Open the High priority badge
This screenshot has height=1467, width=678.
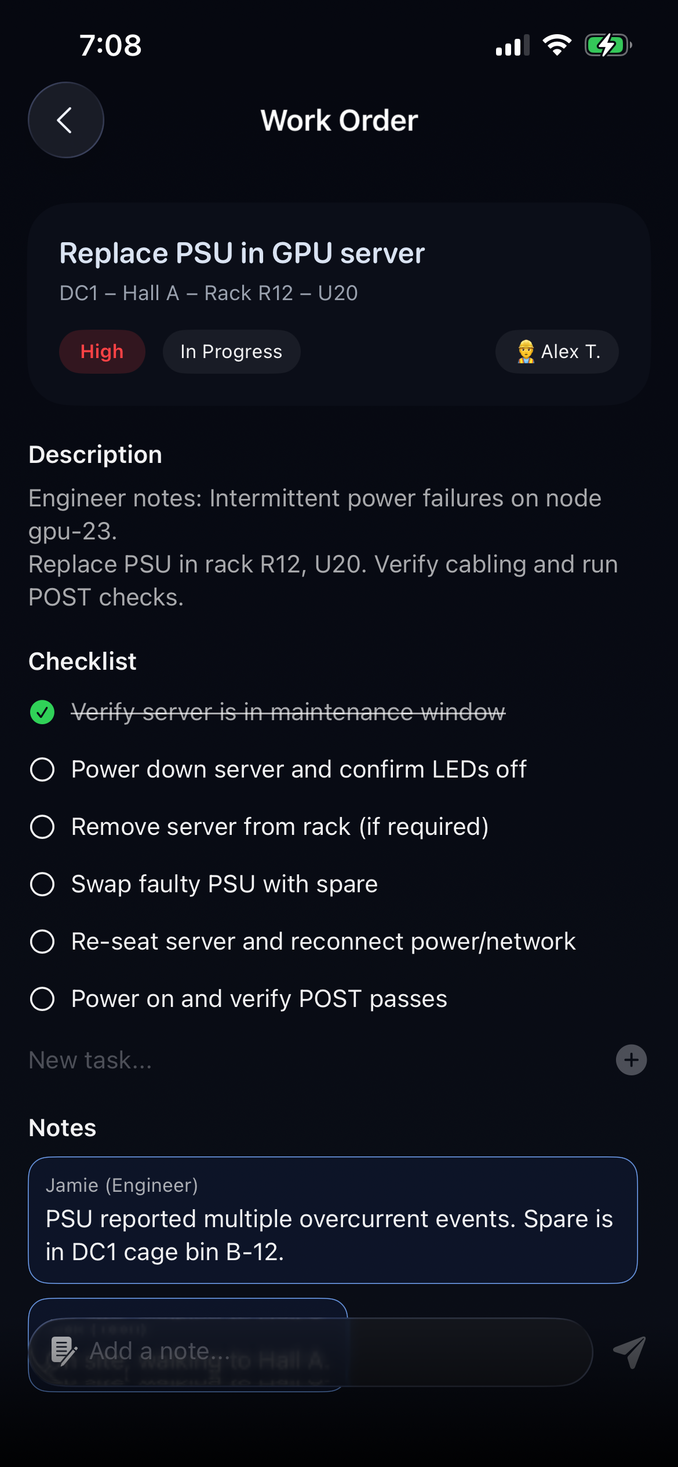[102, 352]
